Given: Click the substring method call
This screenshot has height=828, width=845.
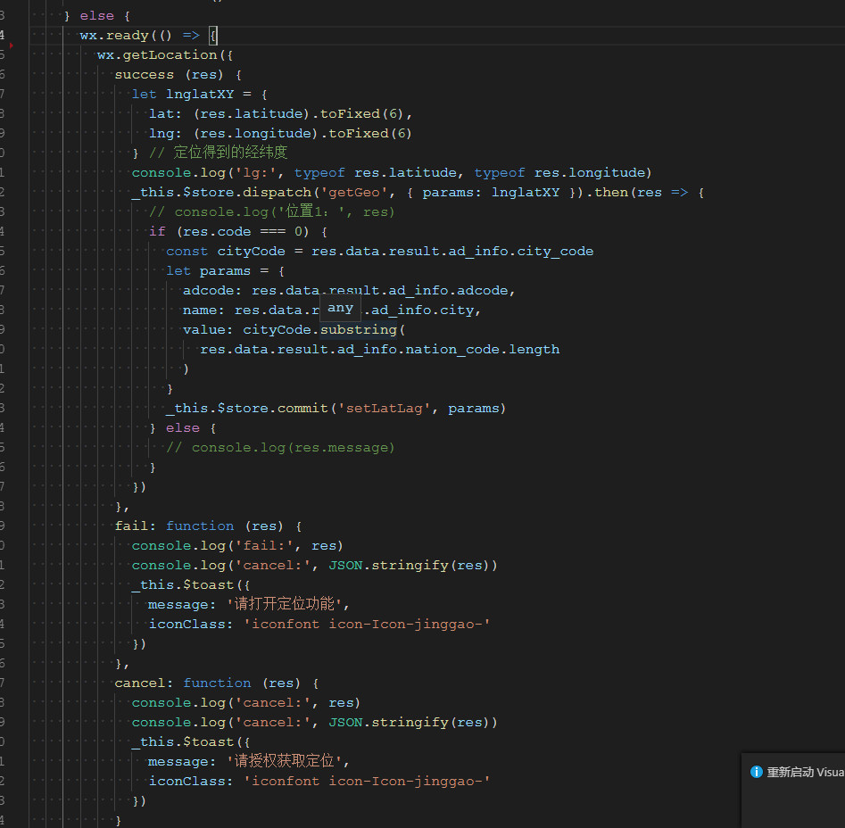Looking at the screenshot, I should [x=360, y=330].
